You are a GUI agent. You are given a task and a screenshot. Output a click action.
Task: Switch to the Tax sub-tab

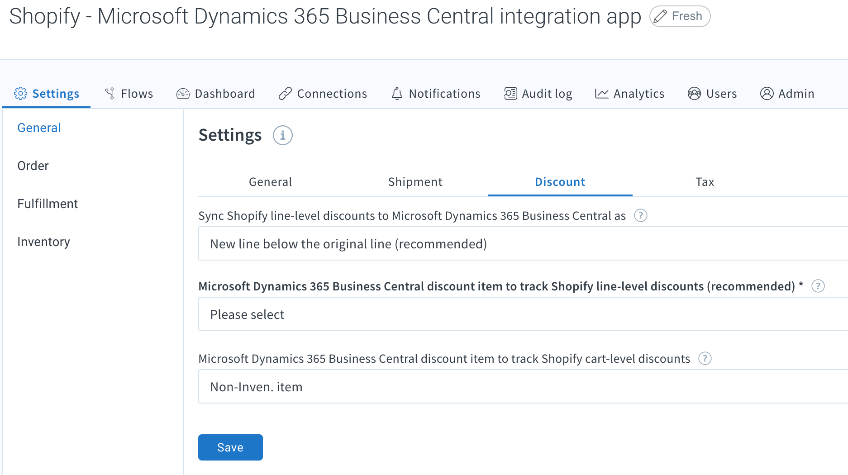[705, 182]
